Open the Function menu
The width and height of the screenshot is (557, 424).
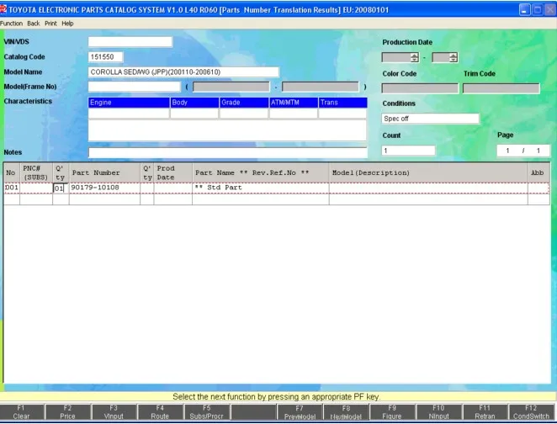pyautogui.click(x=12, y=24)
